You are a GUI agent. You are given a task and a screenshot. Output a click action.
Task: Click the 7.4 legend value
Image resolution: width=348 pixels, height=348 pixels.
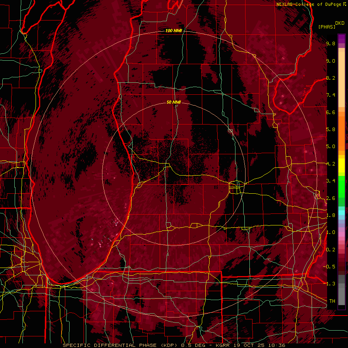[x=331, y=95]
